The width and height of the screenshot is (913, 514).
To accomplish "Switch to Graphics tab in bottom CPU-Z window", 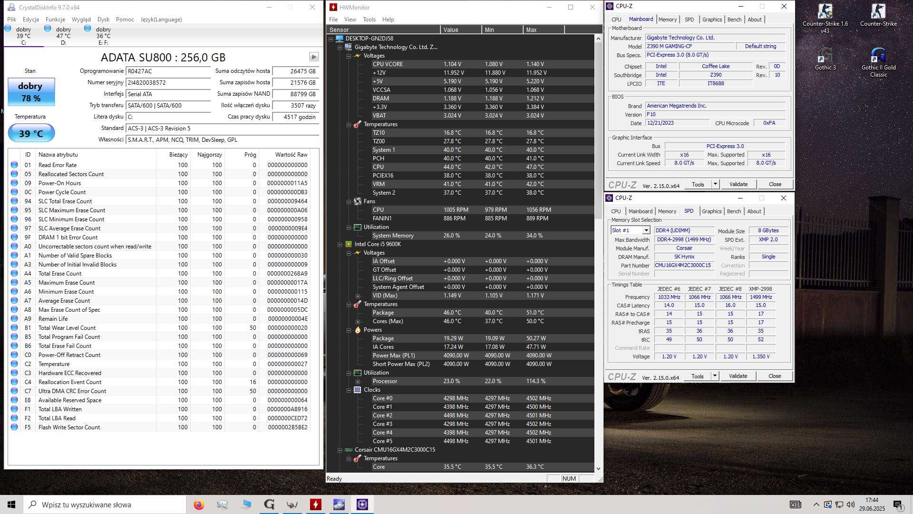I will point(711,211).
